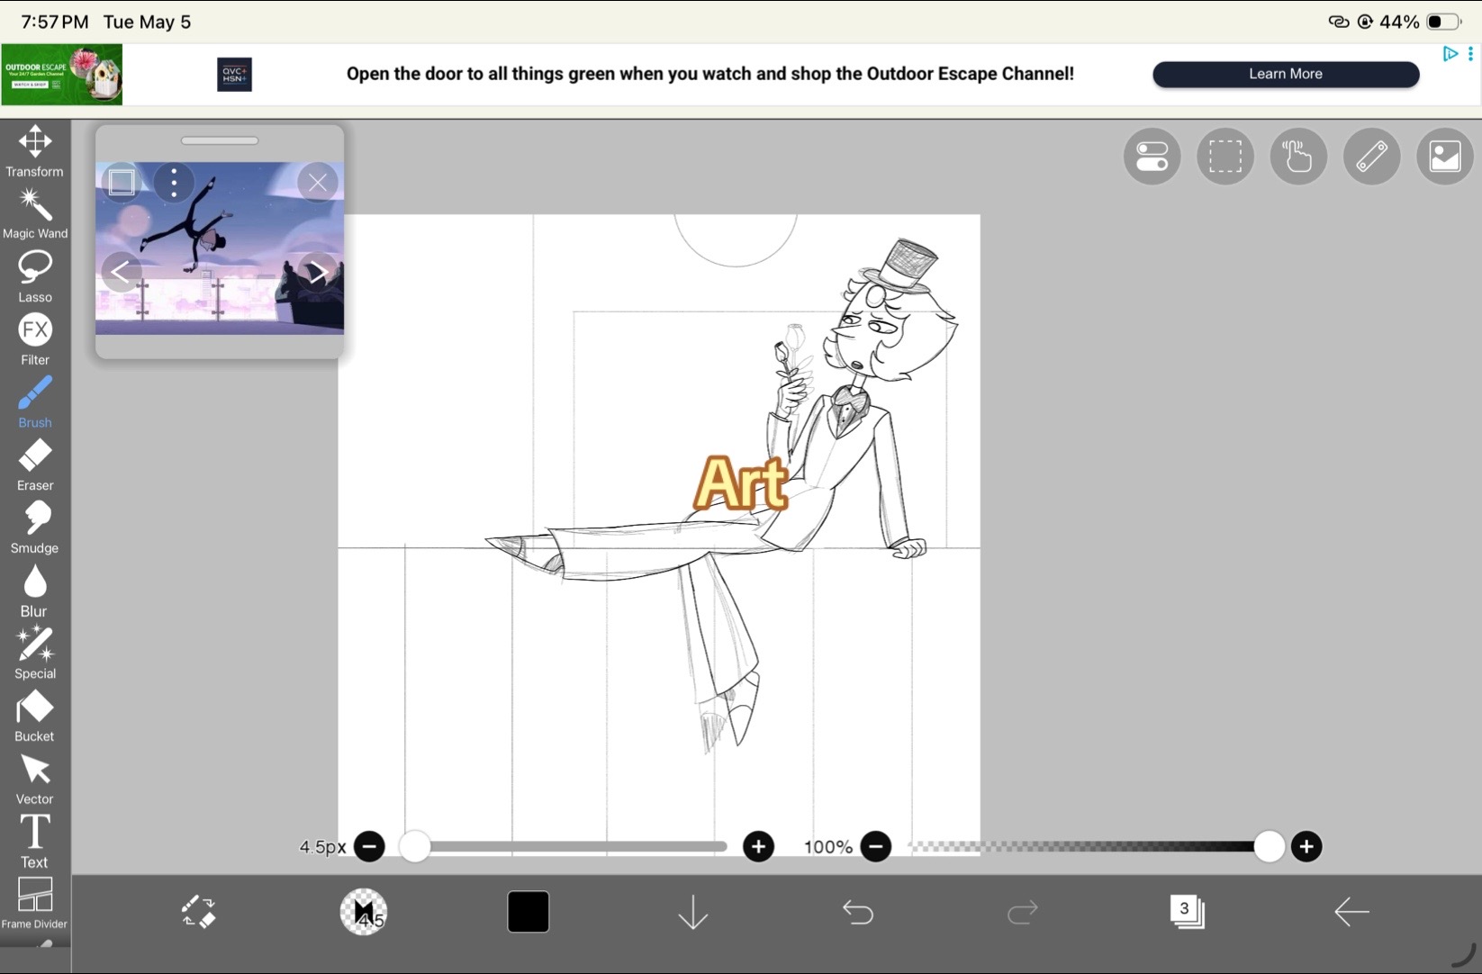
Task: Click the brush thickness slider track
Action: click(x=564, y=846)
